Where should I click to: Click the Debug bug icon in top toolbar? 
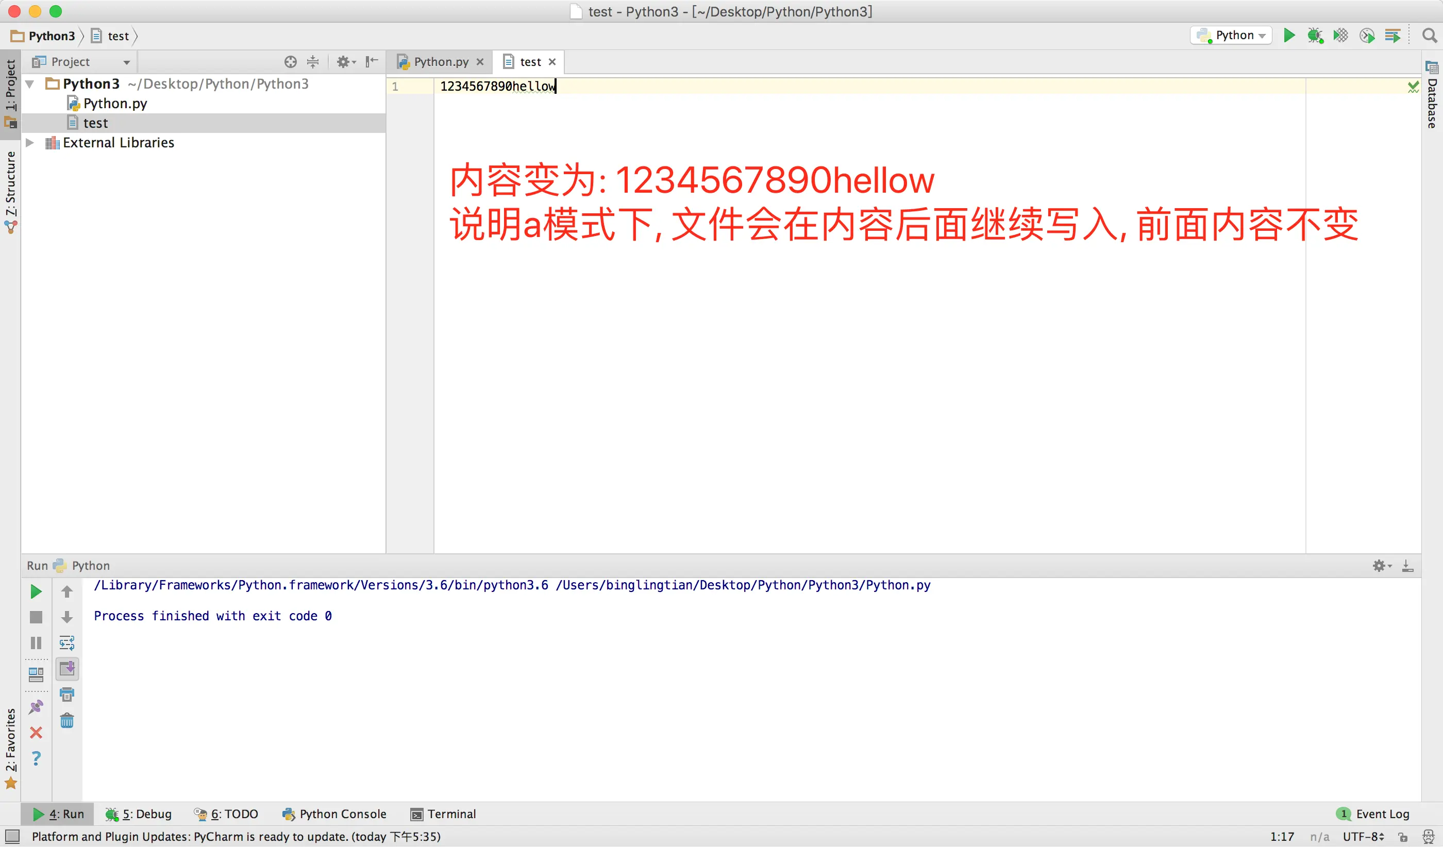coord(1315,36)
